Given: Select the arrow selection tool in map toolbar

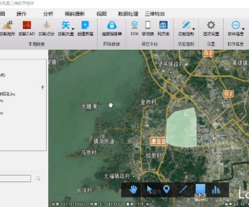Looking at the screenshot, I should [149, 190].
